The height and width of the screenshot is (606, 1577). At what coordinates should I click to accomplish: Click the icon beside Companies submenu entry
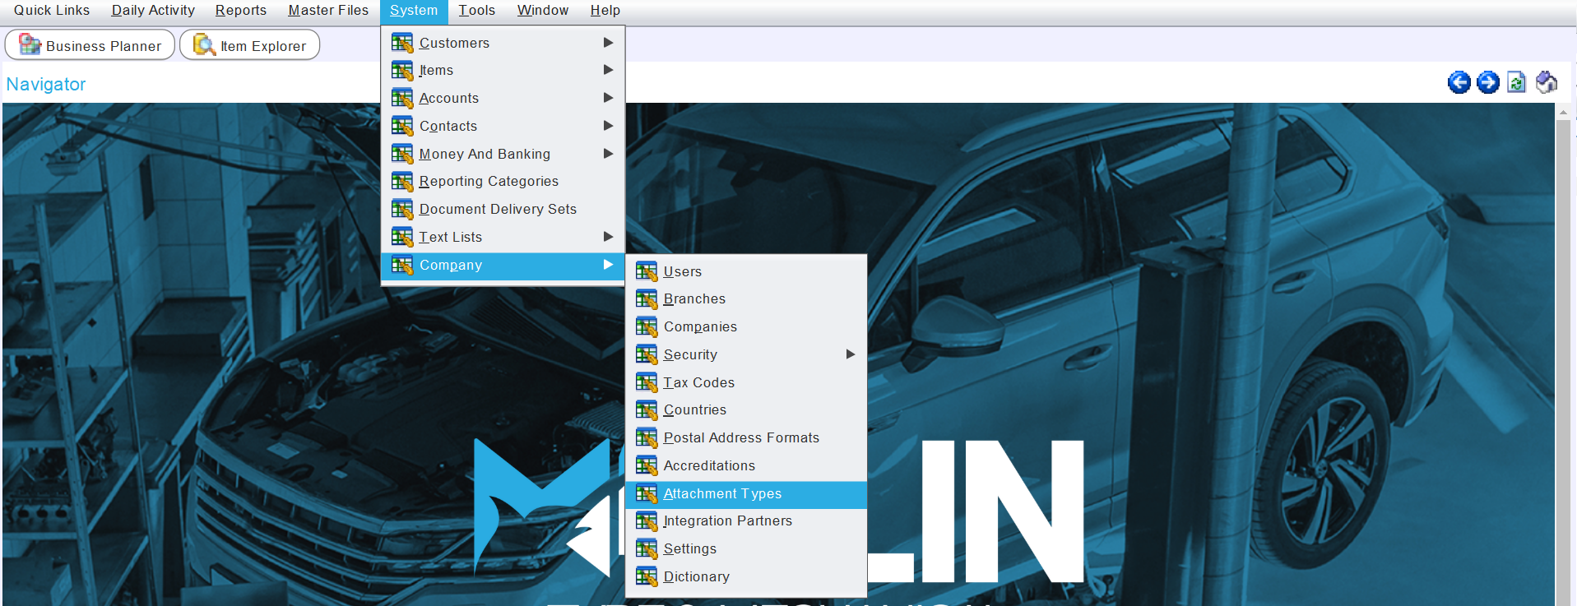click(x=647, y=326)
